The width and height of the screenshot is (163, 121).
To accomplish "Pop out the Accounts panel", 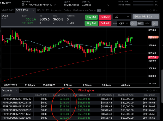I will [154, 91].
